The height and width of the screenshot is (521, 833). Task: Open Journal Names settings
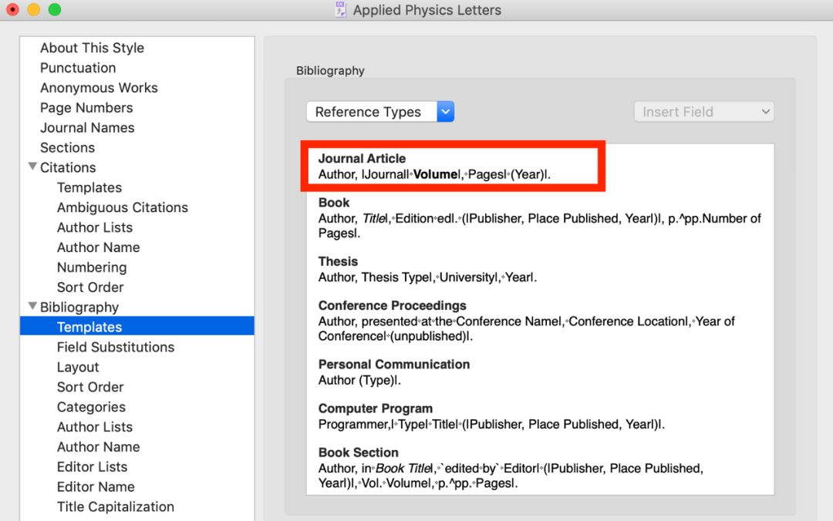tap(87, 128)
